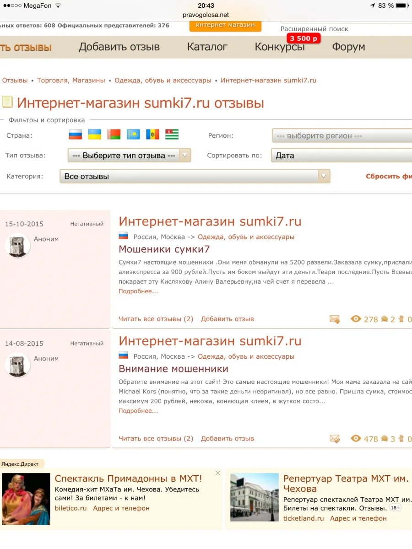Open the 'Торговля, Магазины' breadcrumb
This screenshot has height=549, width=412.
(x=71, y=81)
